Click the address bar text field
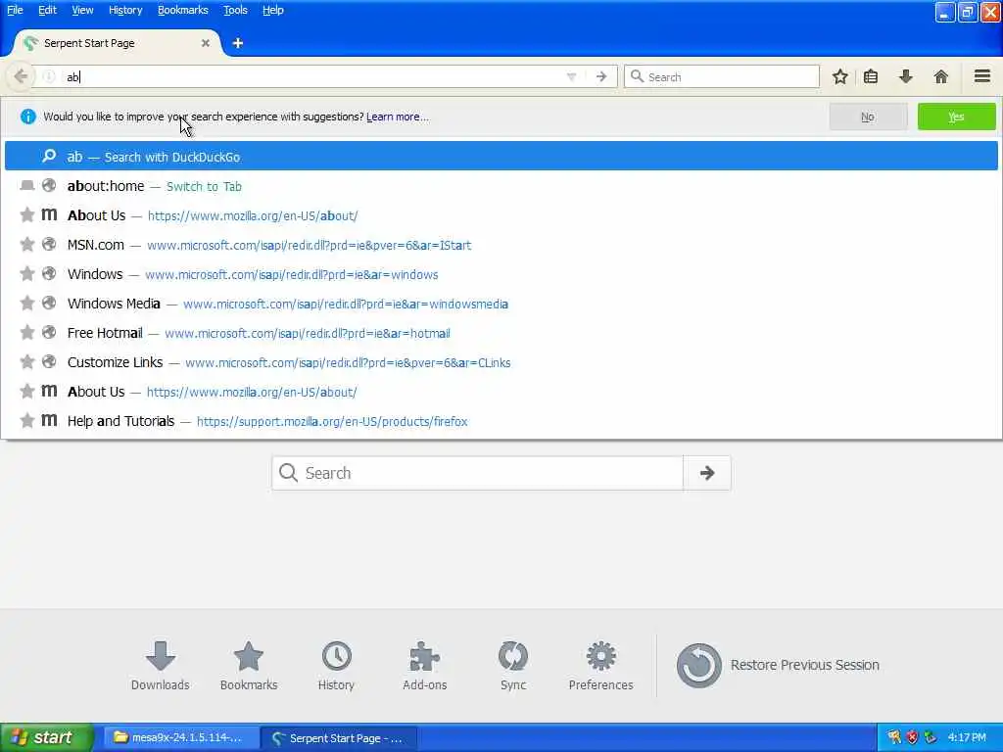The image size is (1003, 752). pyautogui.click(x=313, y=77)
